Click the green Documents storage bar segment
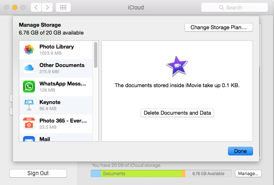 [141, 173]
